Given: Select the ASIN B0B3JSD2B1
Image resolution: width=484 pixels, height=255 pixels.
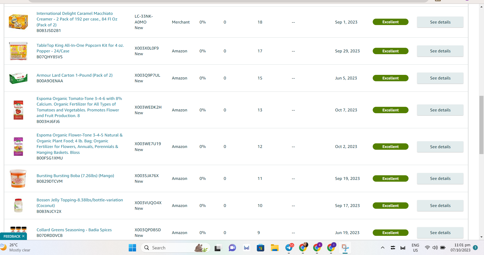Looking at the screenshot, I should (49, 31).
